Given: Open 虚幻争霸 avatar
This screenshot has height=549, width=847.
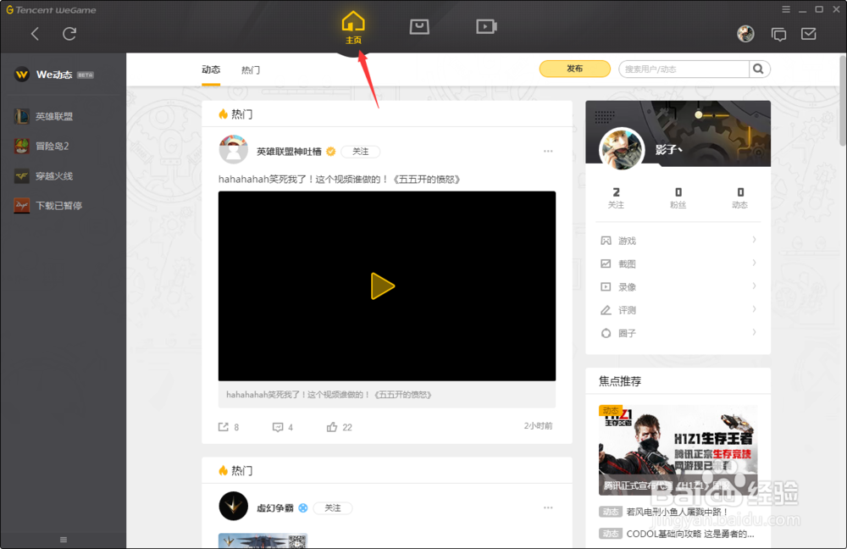Looking at the screenshot, I should click(x=234, y=507).
